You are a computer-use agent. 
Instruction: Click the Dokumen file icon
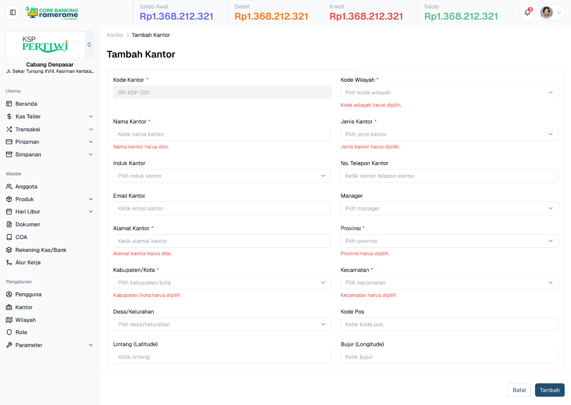tap(9, 224)
